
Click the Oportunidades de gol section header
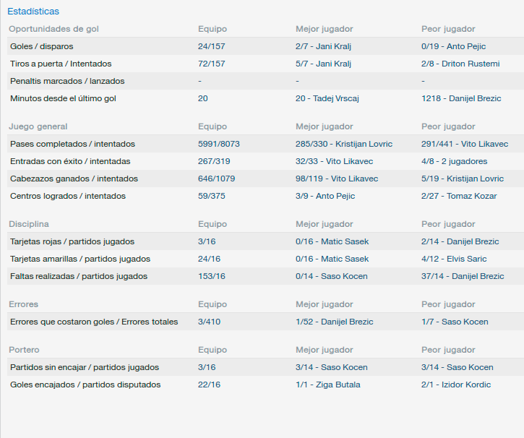(x=53, y=29)
